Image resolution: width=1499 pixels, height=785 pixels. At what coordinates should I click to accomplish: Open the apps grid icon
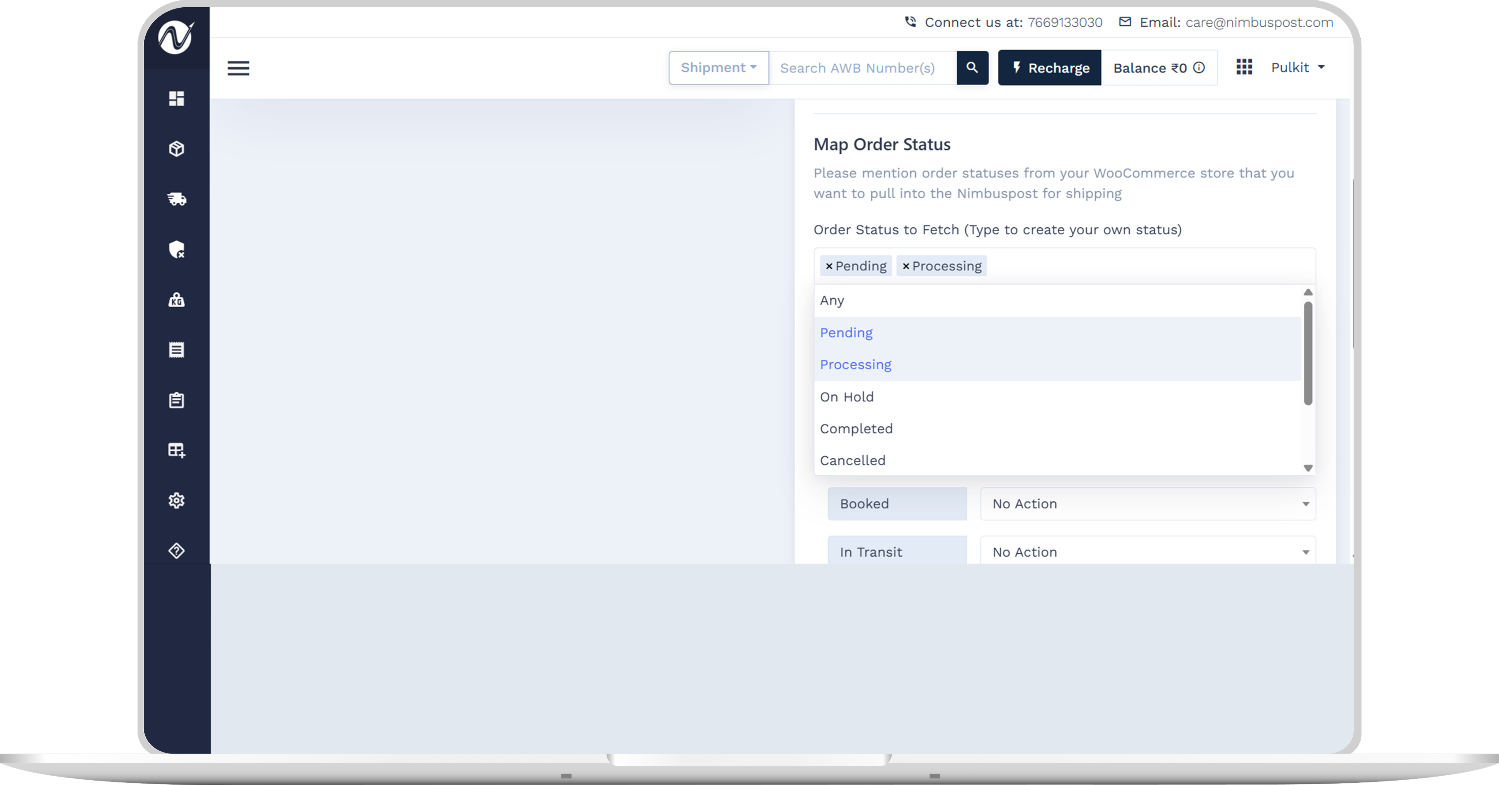tap(1244, 67)
